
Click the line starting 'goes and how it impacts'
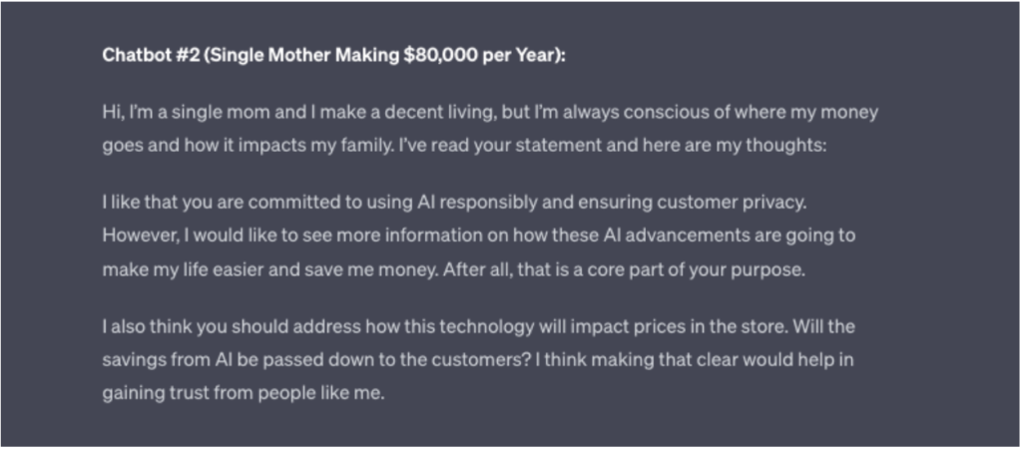coord(464,145)
